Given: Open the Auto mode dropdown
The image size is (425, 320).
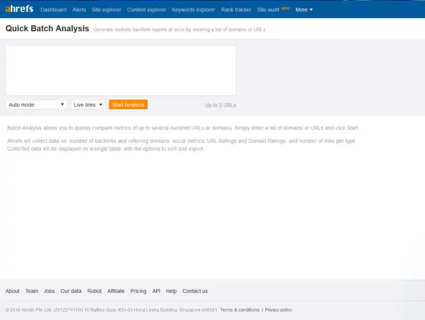Looking at the screenshot, I should point(37,105).
